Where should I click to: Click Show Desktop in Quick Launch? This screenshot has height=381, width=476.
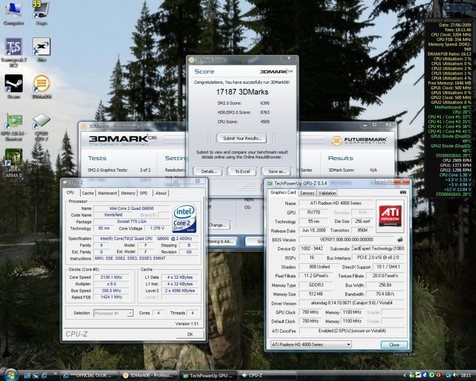27,375
